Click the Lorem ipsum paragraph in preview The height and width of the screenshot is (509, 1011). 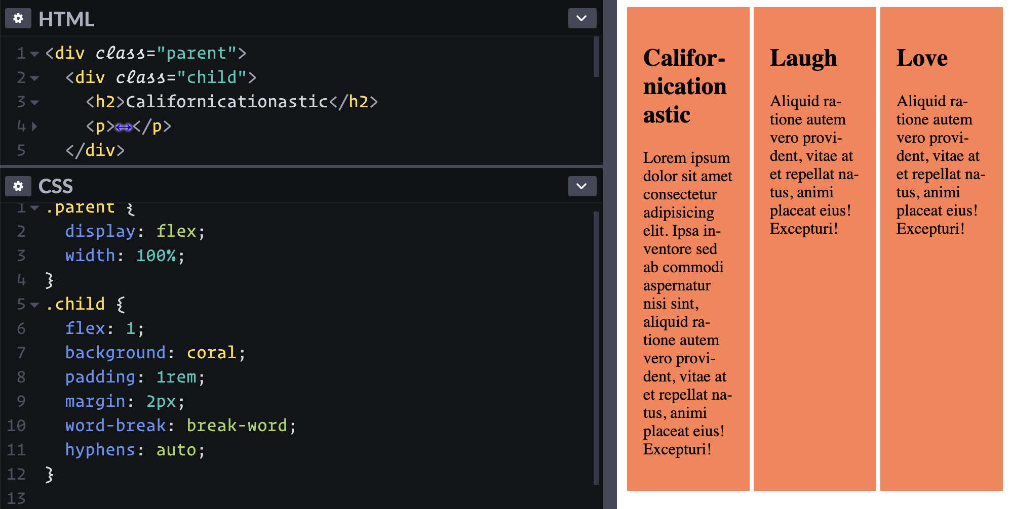click(x=688, y=304)
